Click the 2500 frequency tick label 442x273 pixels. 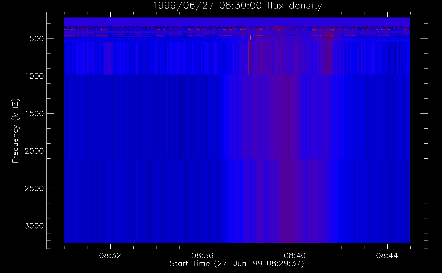click(34, 188)
